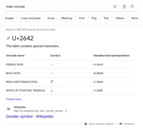Select the Copy and paste filter chip
143x128 pixels.
point(31,18)
